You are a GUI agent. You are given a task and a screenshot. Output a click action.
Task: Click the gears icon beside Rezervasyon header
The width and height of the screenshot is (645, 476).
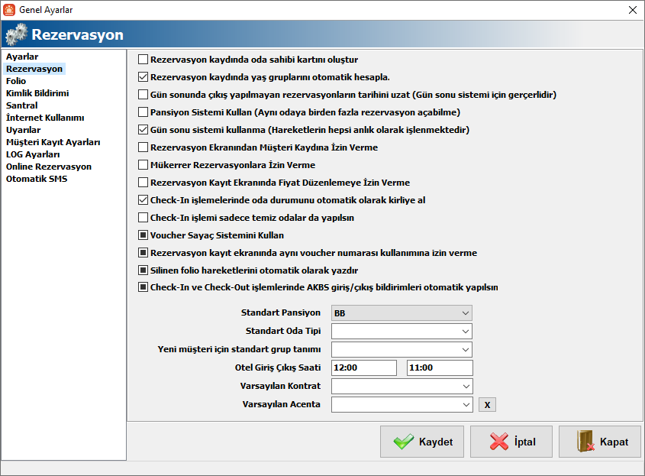pos(17,34)
